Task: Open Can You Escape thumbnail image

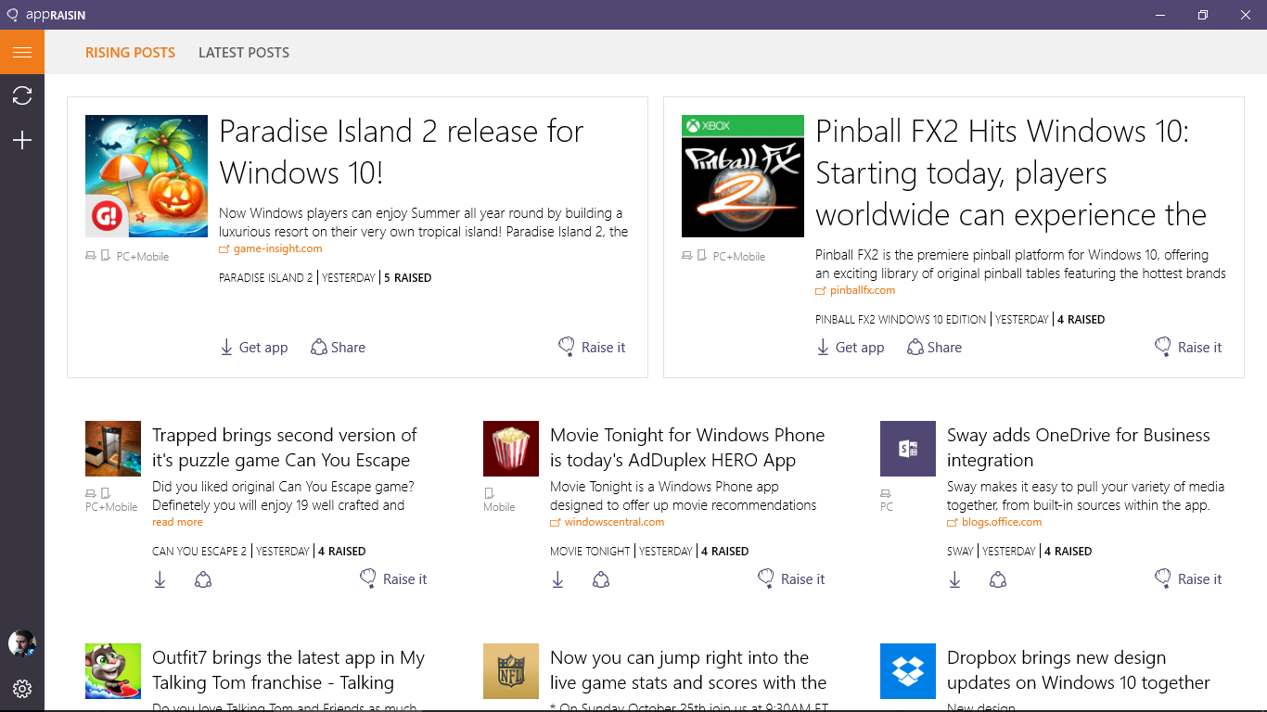Action: (x=113, y=449)
